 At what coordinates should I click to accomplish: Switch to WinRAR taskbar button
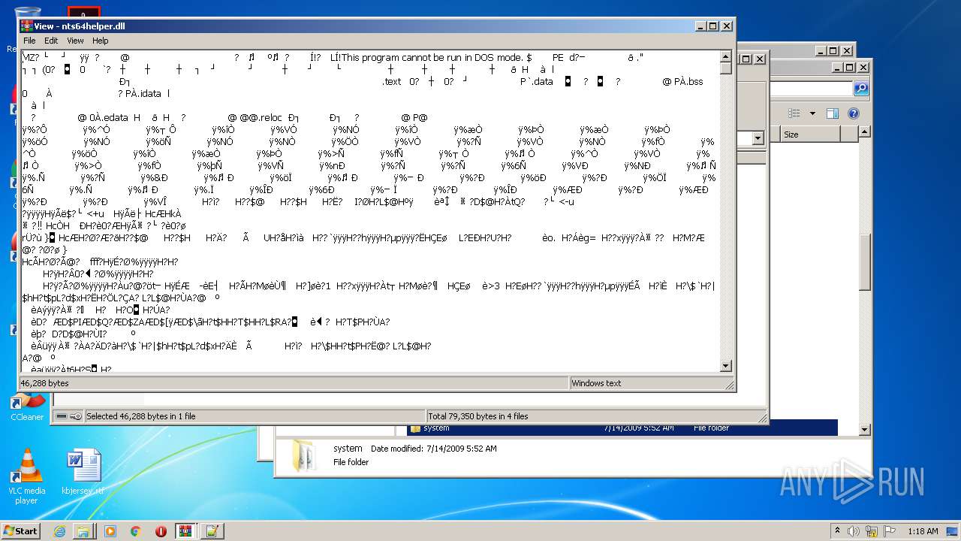[185, 531]
